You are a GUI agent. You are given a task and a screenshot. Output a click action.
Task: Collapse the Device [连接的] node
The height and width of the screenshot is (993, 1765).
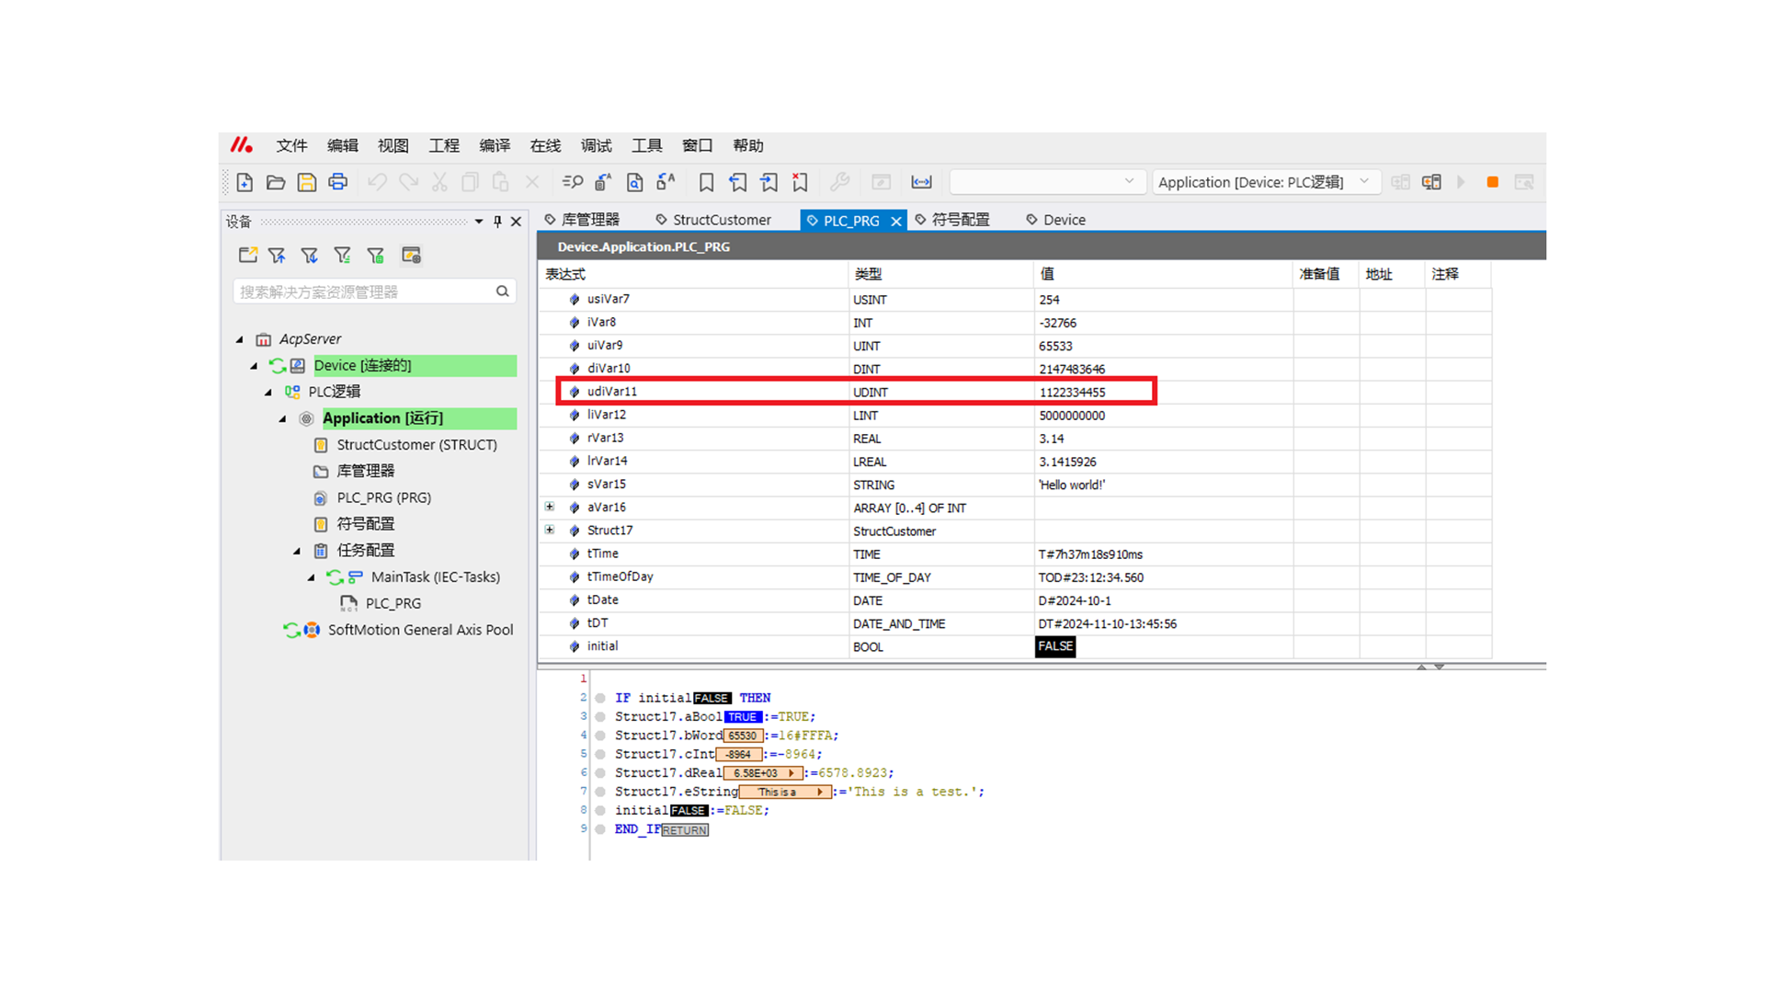tap(255, 366)
